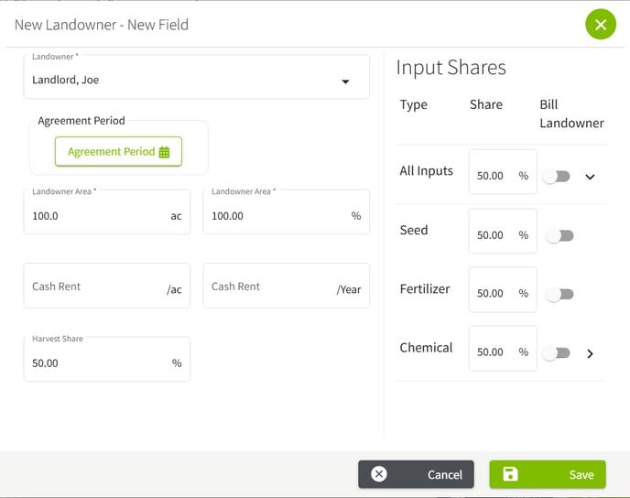Switch on Bill Landowner for Fertilizer
This screenshot has width=630, height=498.
coord(559,295)
